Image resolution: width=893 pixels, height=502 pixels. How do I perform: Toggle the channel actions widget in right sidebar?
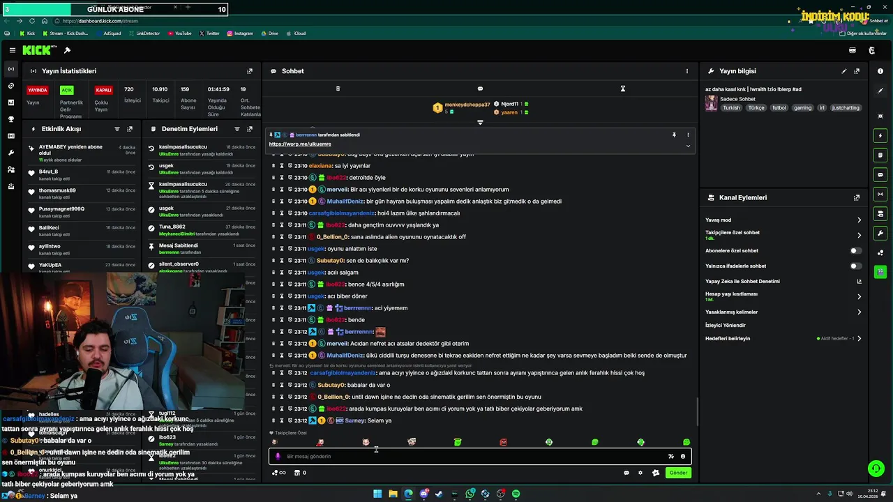(880, 213)
